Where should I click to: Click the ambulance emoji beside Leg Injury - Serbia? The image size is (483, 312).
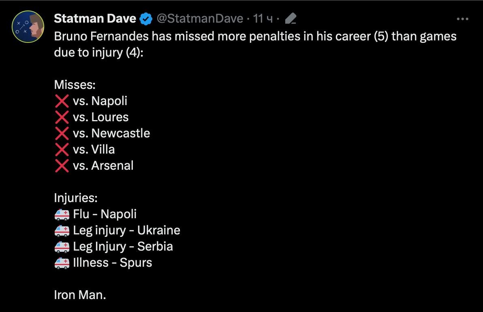pos(62,247)
